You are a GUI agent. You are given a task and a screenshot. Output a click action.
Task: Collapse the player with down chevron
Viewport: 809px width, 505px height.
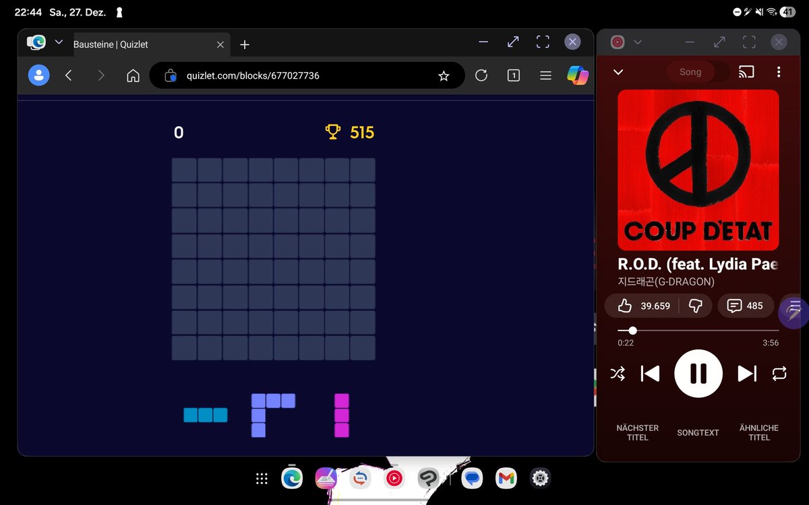click(618, 72)
